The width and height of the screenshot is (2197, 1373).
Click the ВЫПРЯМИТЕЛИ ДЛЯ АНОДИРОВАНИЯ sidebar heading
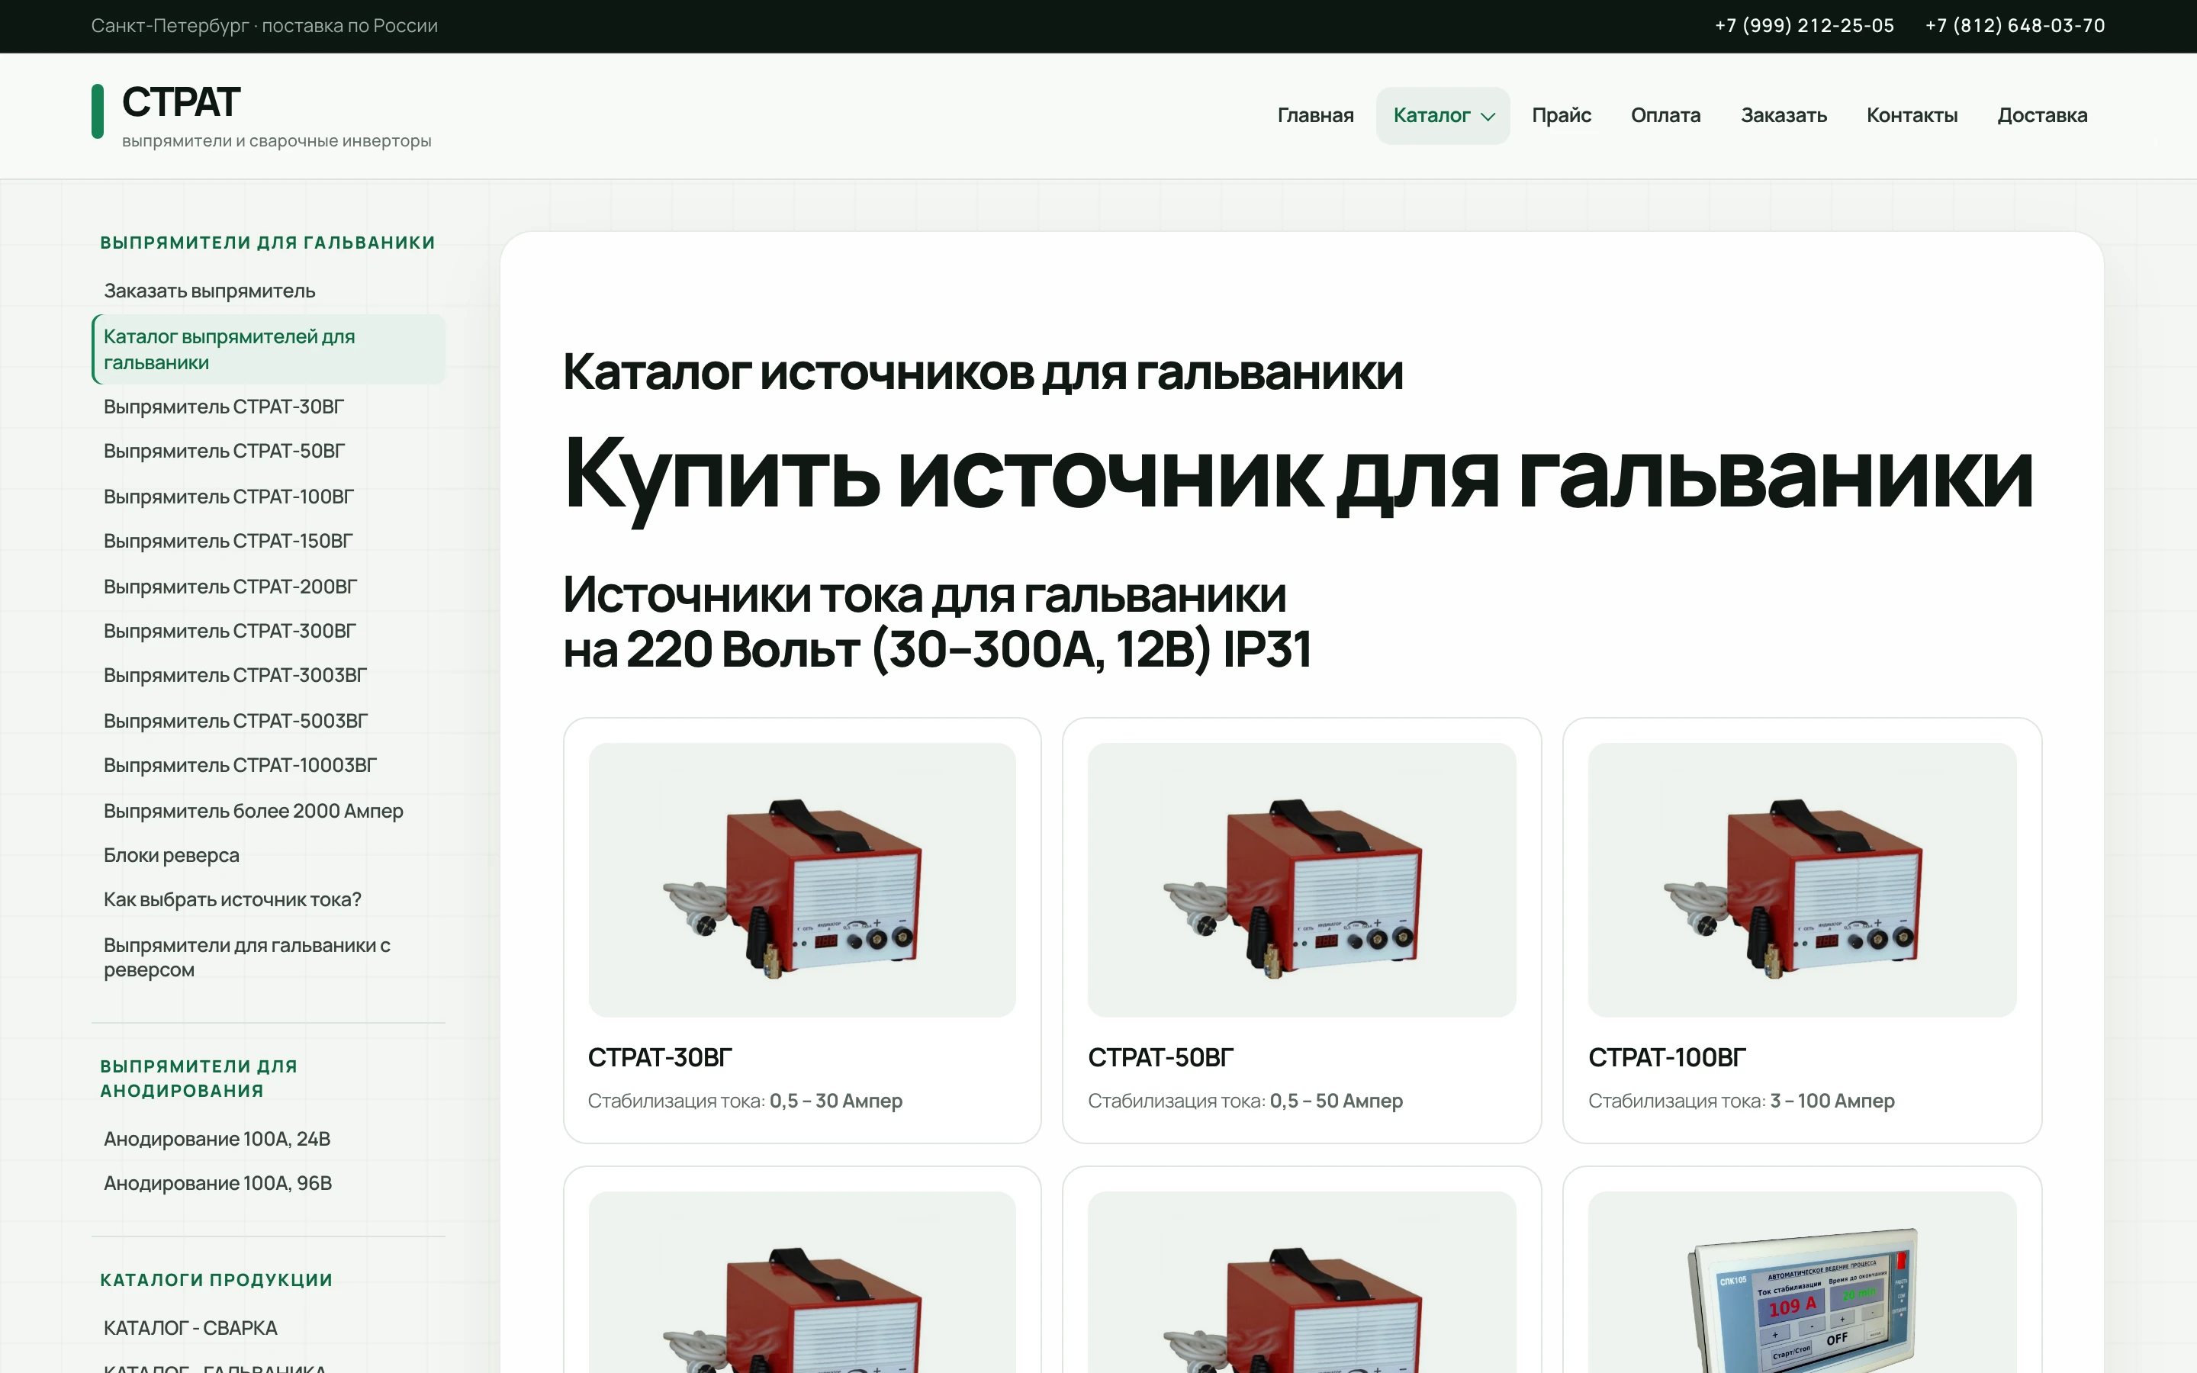tap(199, 1078)
